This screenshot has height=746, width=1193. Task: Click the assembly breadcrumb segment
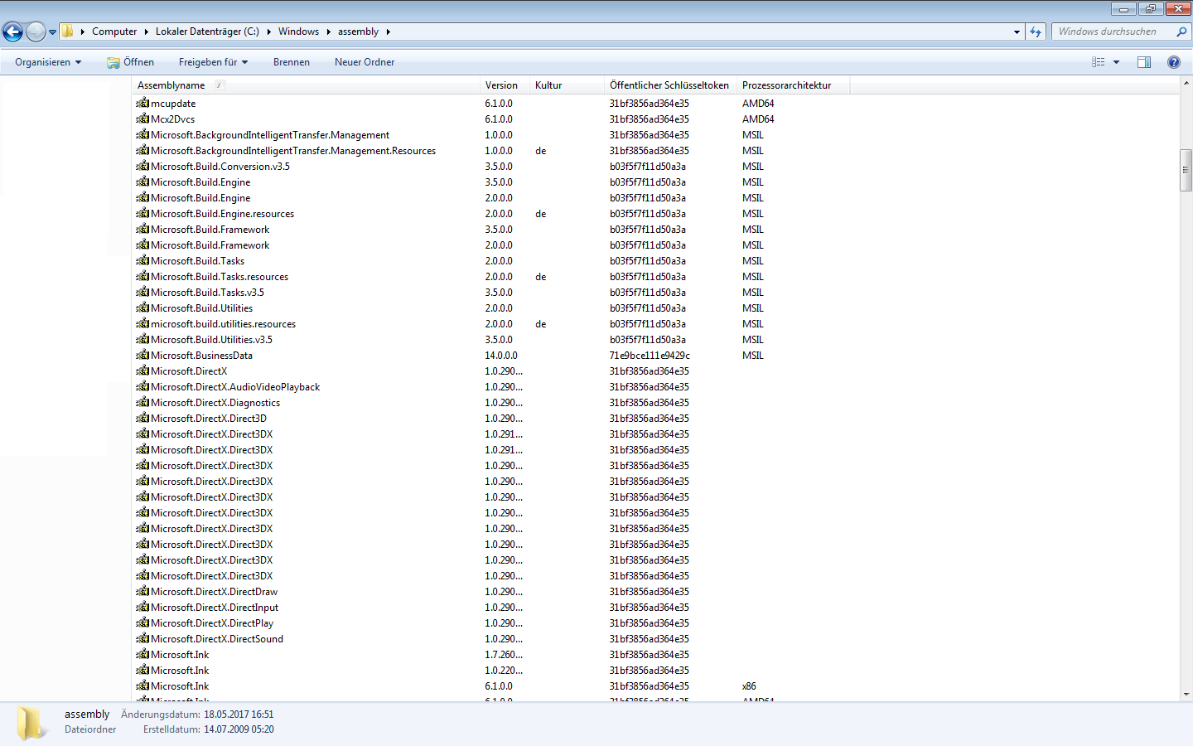[x=358, y=31]
